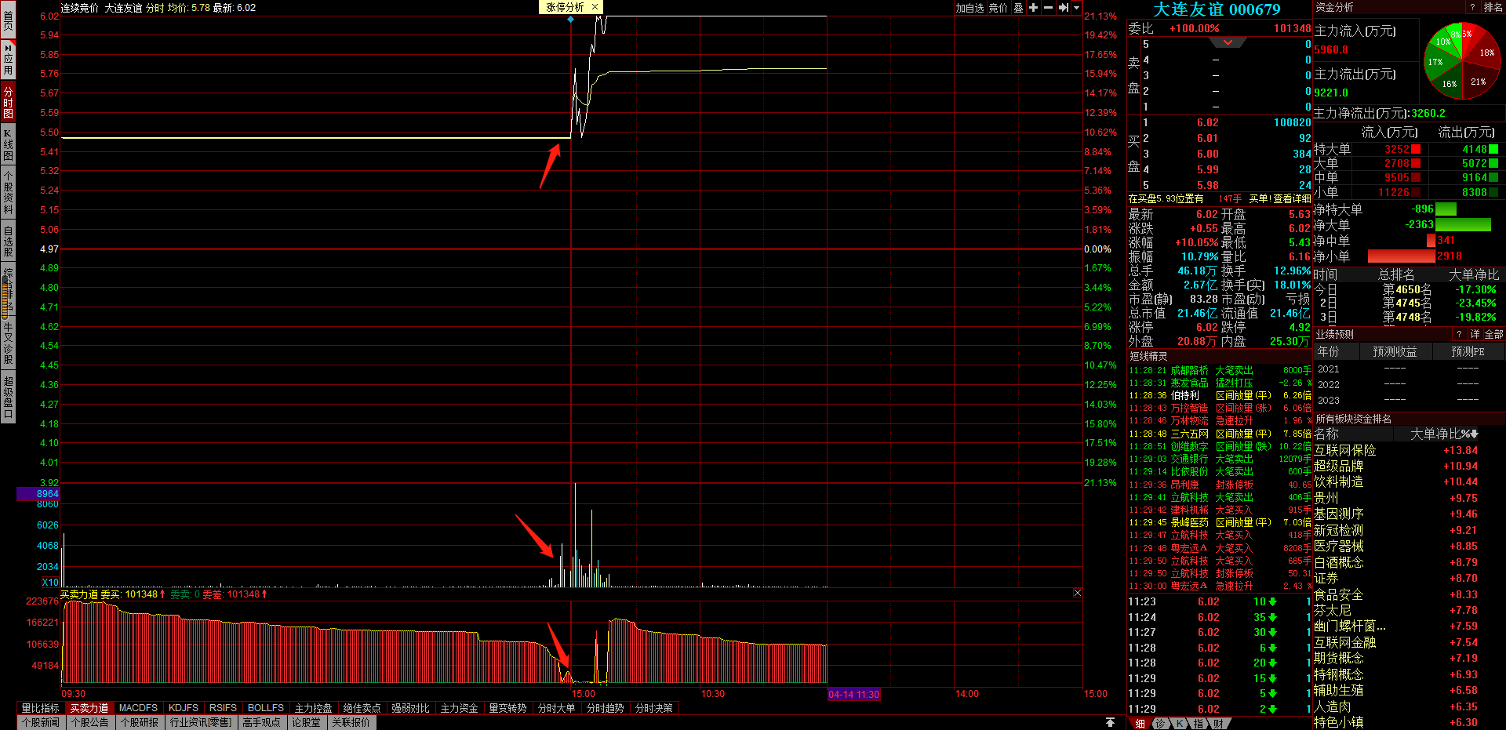Switch to the 分时趋势 indicator tab
The height and width of the screenshot is (730, 1506).
coord(605,708)
